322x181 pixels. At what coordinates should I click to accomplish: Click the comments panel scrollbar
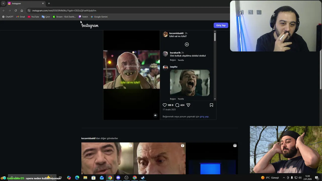(x=215, y=36)
